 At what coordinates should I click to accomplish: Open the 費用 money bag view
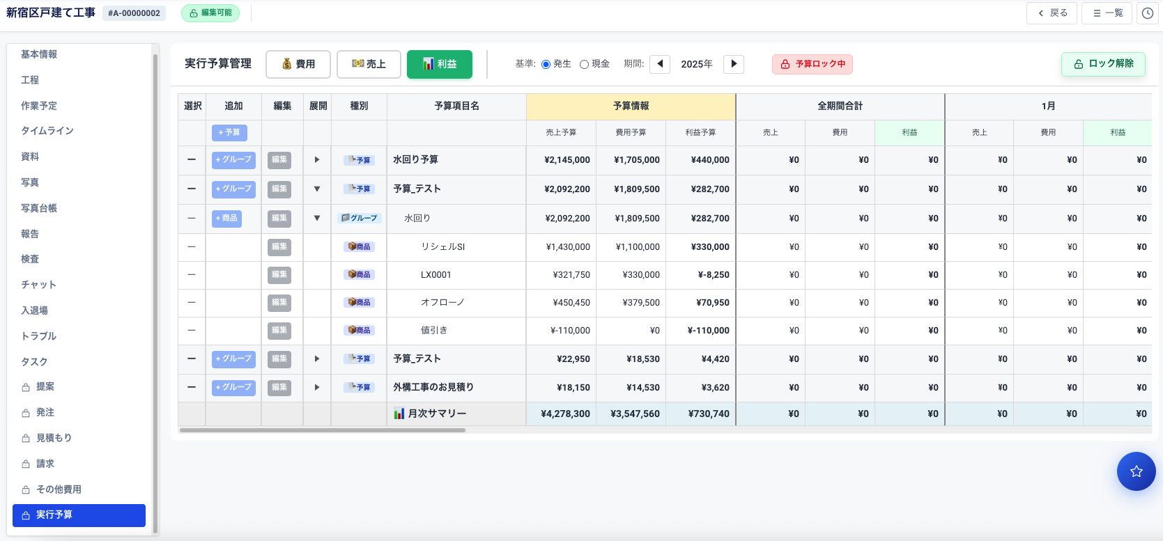[x=298, y=64]
